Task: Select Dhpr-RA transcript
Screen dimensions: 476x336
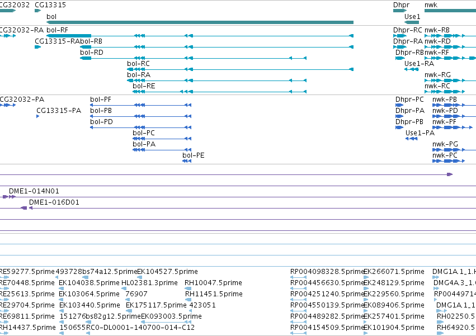Action: point(400,47)
